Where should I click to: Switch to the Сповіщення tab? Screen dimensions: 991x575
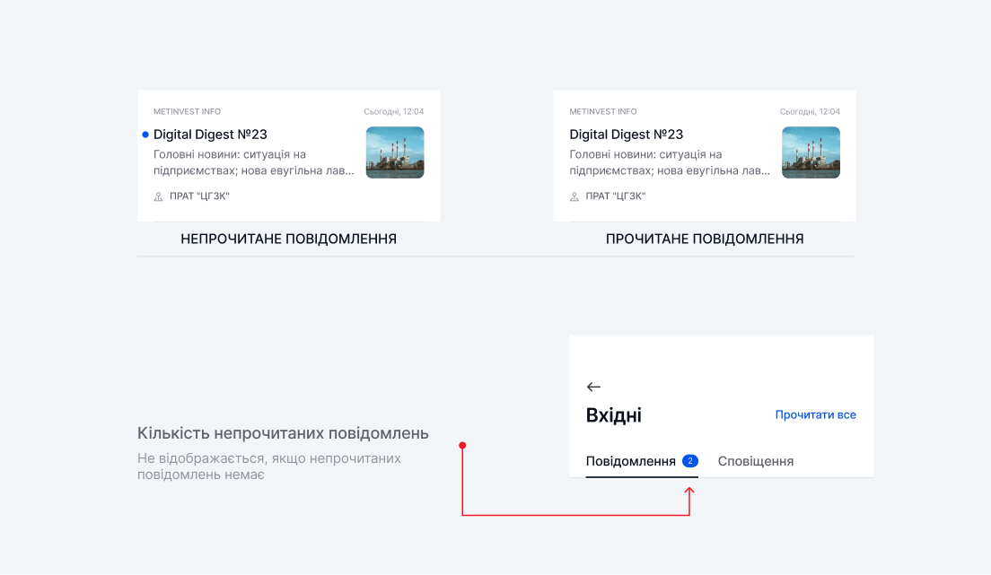pyautogui.click(x=755, y=461)
